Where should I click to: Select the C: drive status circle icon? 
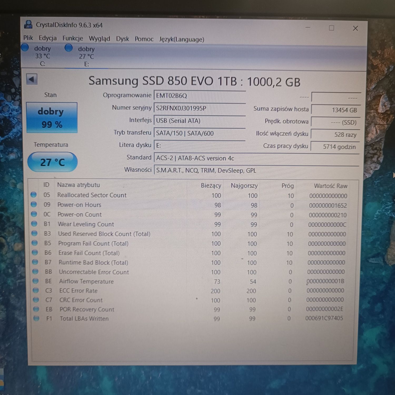[x=25, y=47]
